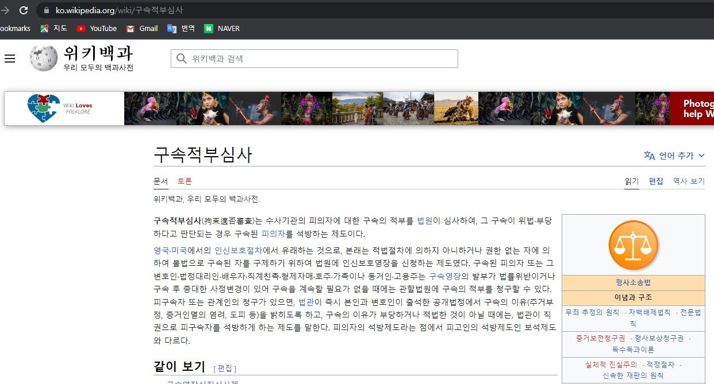Select the 역사 보기 menu item
Screen dimensions: 714x384
click(688, 181)
